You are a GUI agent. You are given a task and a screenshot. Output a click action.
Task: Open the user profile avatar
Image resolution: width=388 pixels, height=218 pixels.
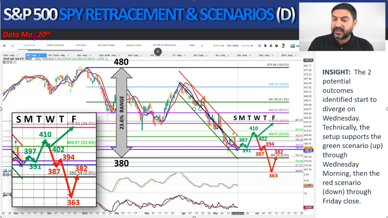point(283,46)
